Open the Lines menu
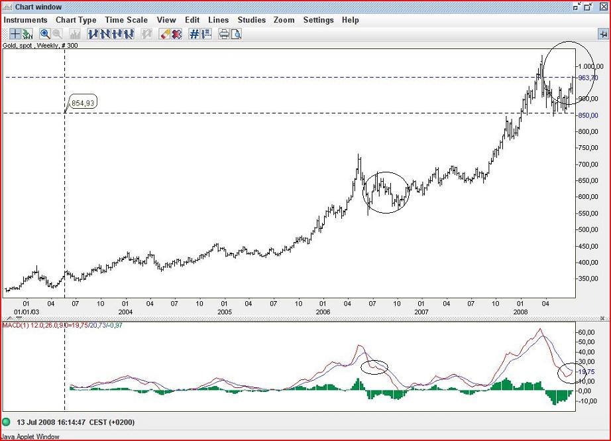Viewport: 611px width, 441px height. (x=218, y=20)
